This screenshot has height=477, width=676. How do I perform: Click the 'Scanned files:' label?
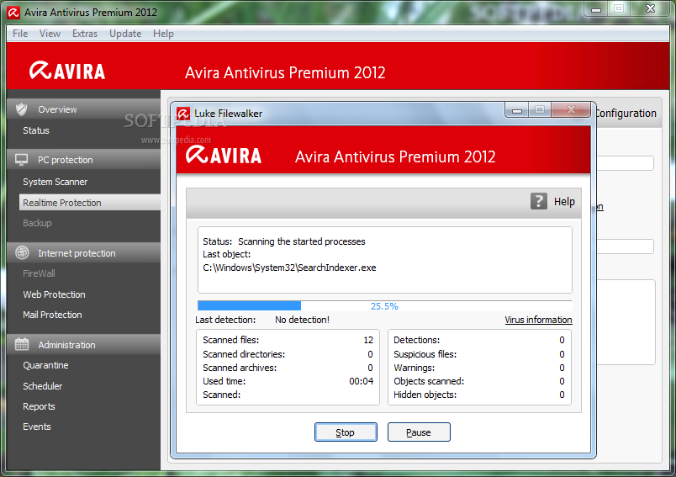point(231,340)
